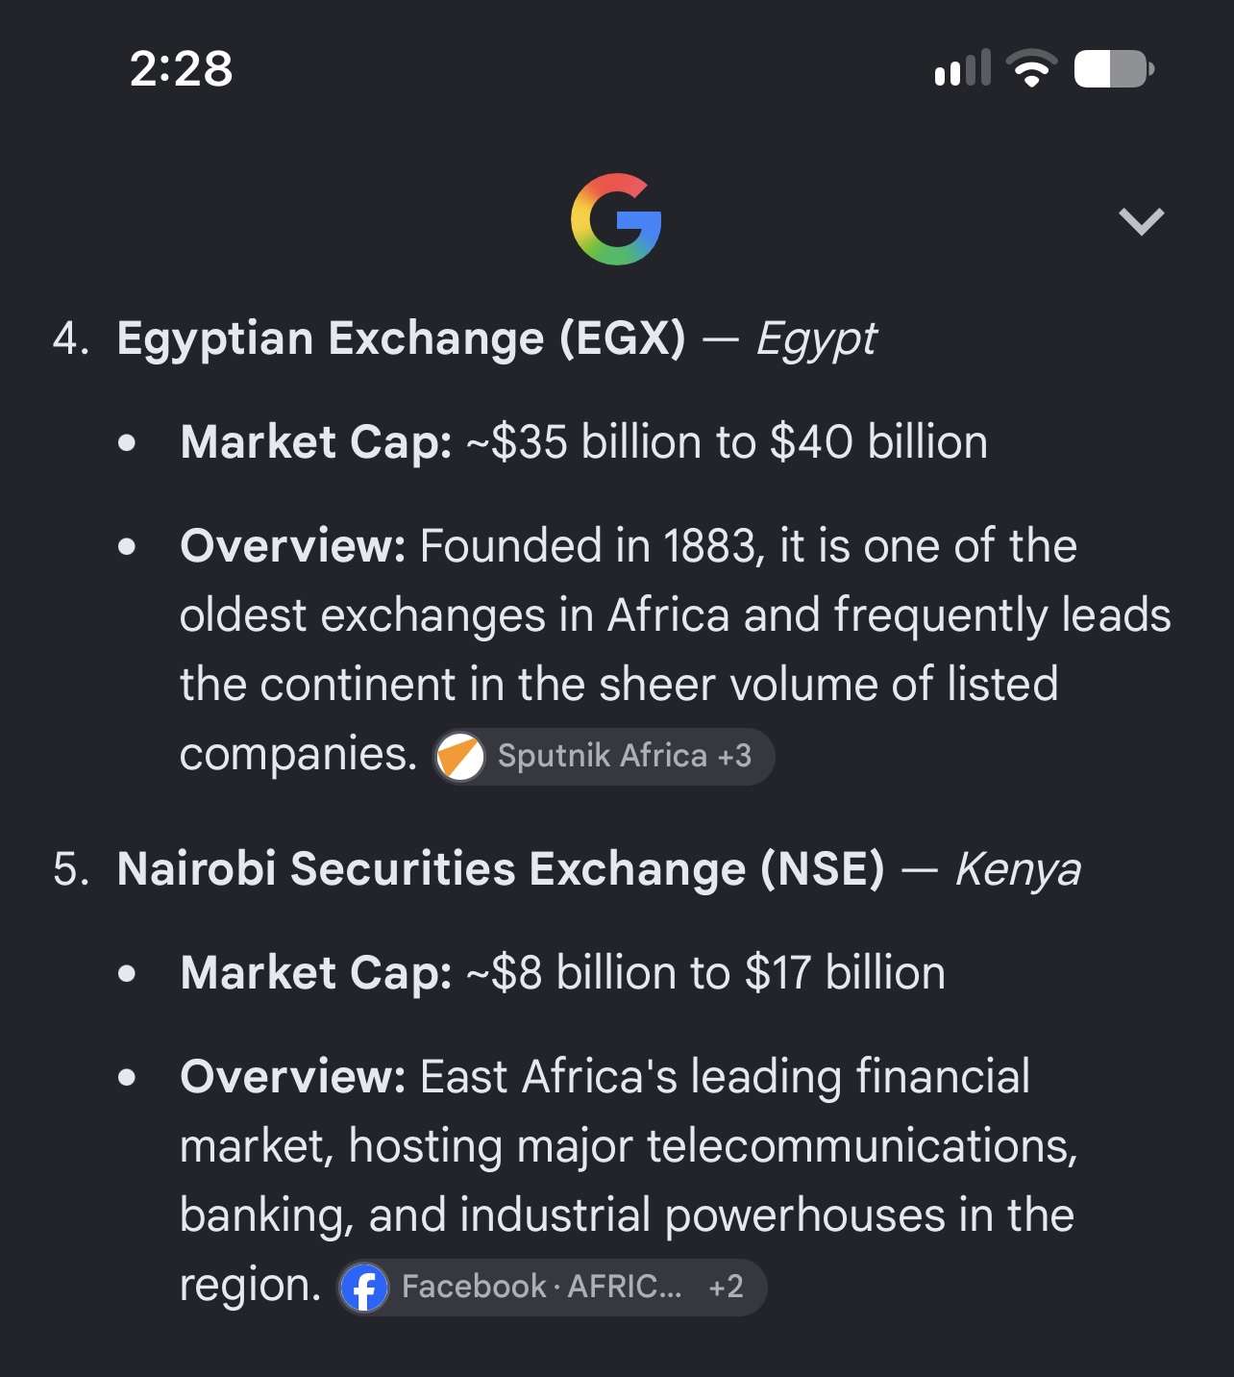Viewport: 1234px width, 1377px height.
Task: Tap the Google logo icon
Action: 616,219
